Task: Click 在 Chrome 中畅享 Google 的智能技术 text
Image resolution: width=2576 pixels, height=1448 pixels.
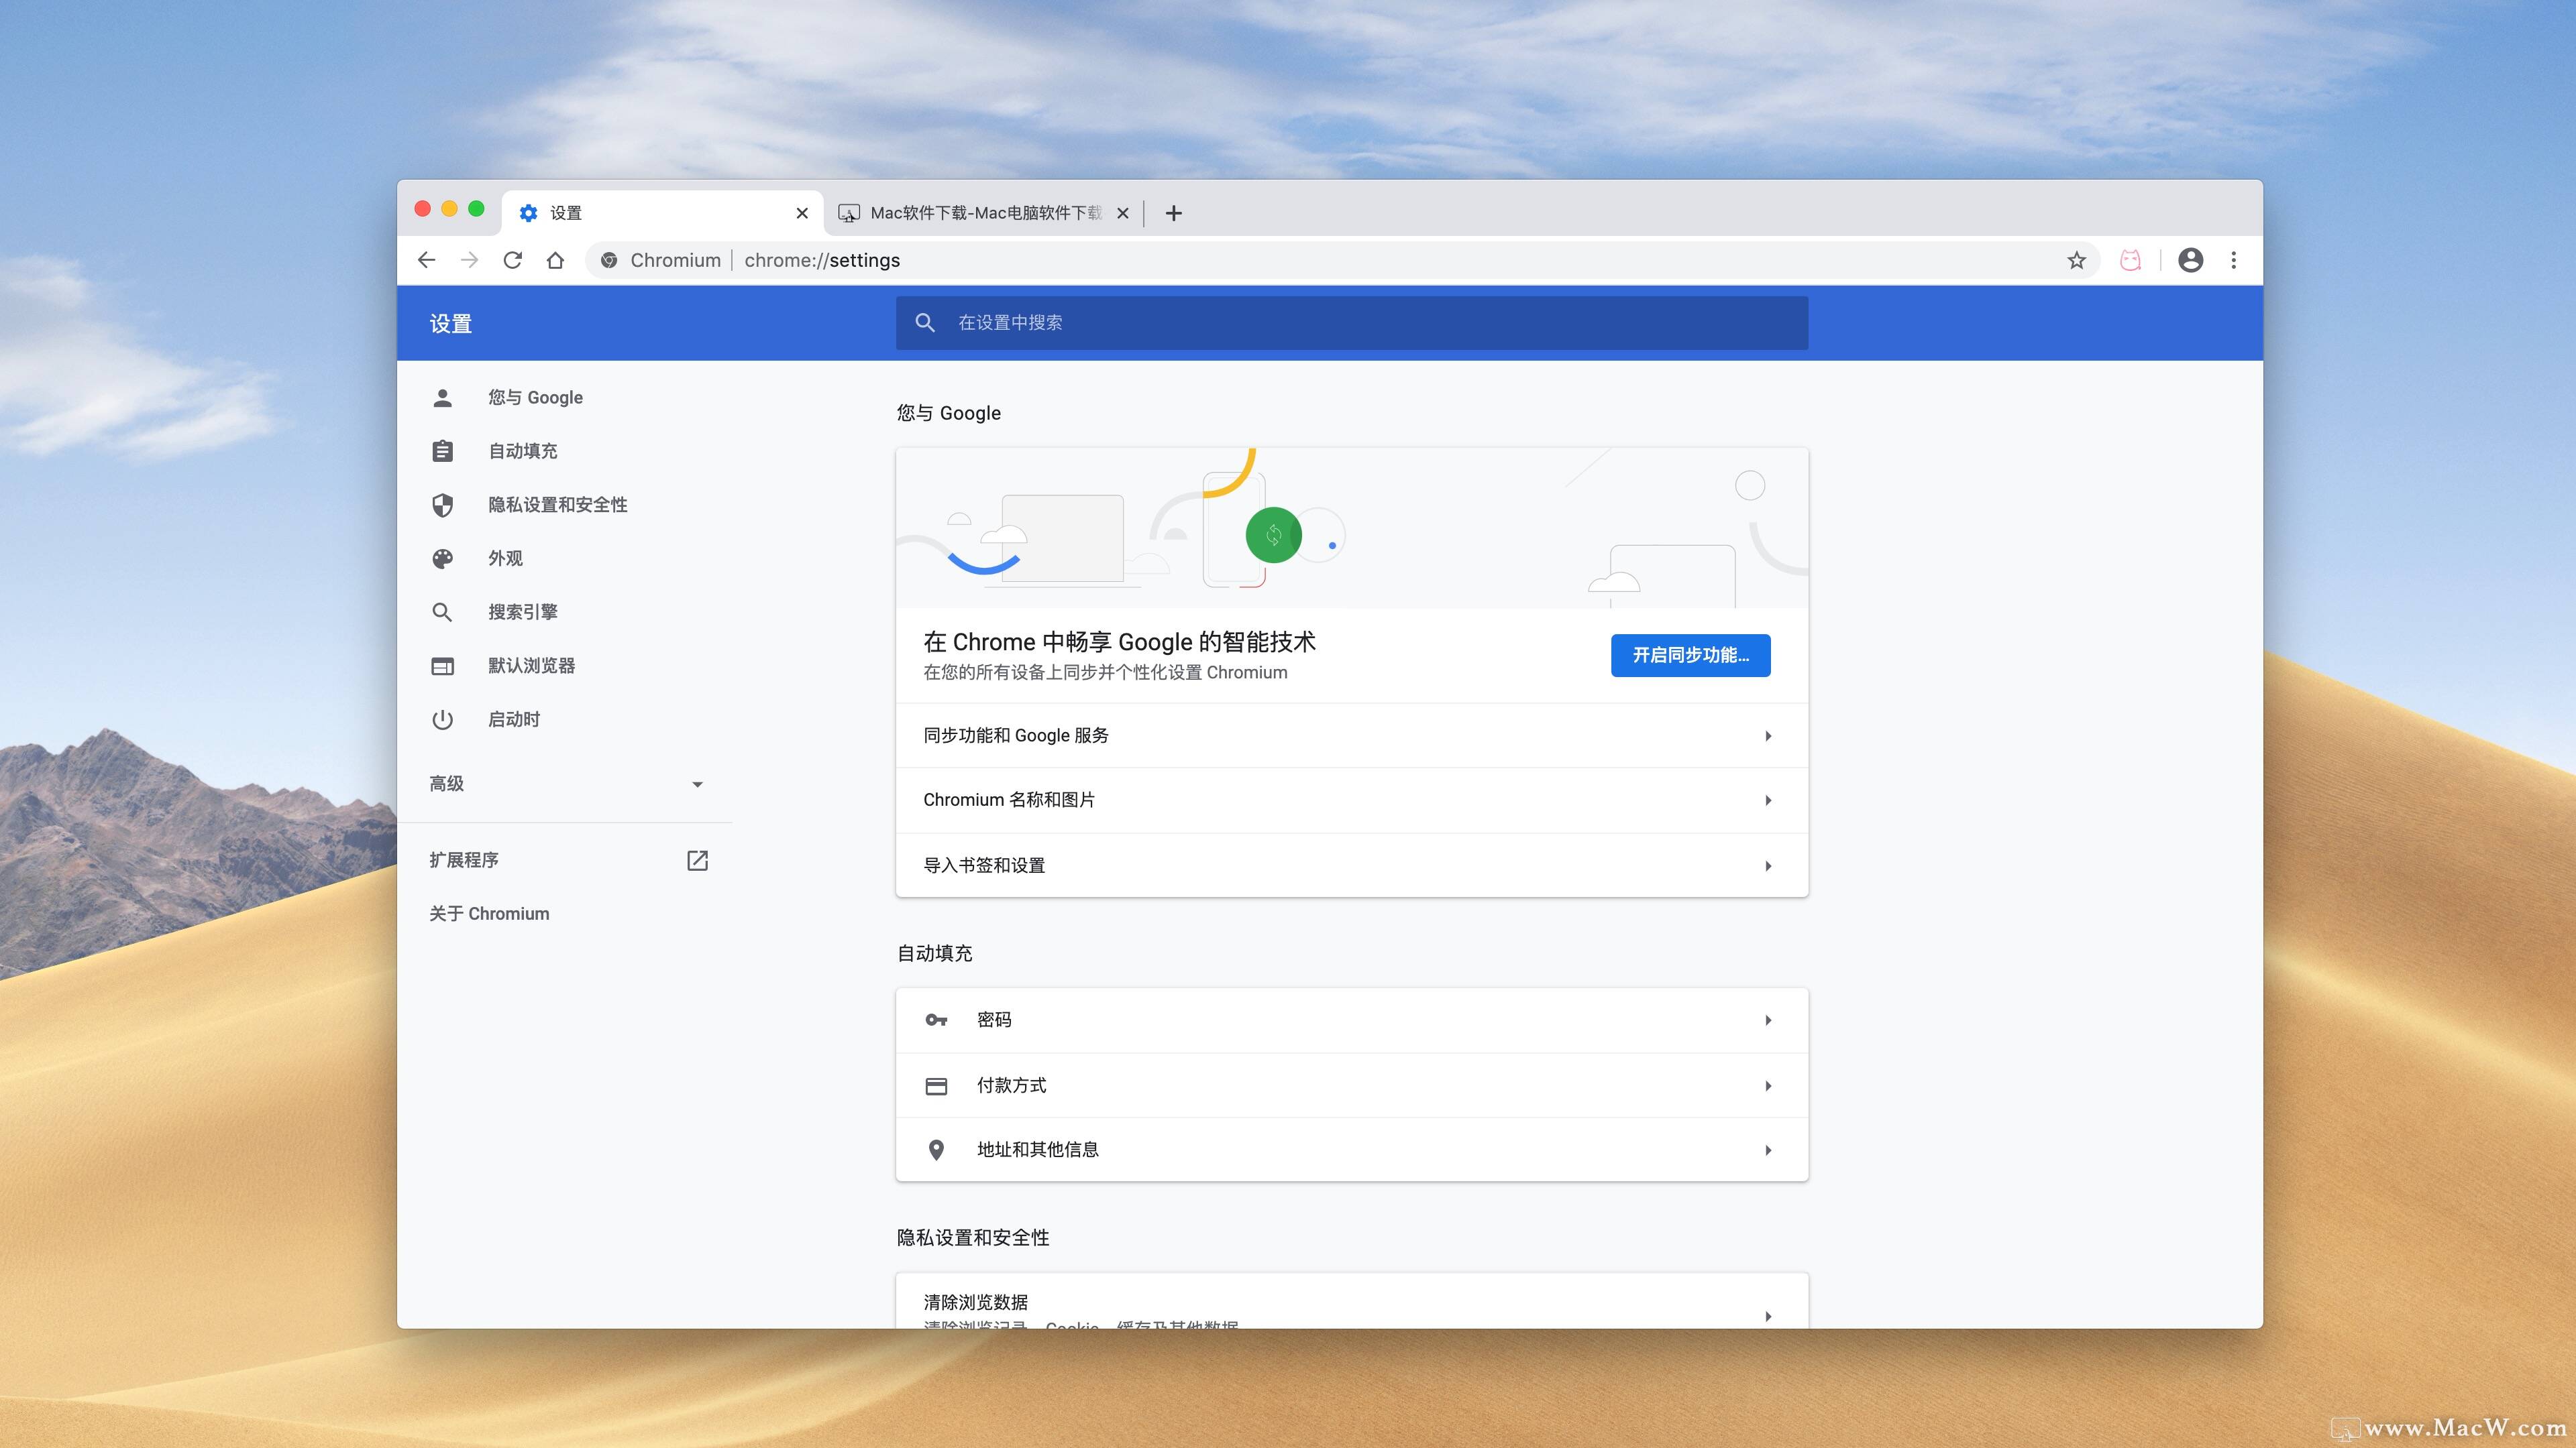Action: click(x=1119, y=642)
